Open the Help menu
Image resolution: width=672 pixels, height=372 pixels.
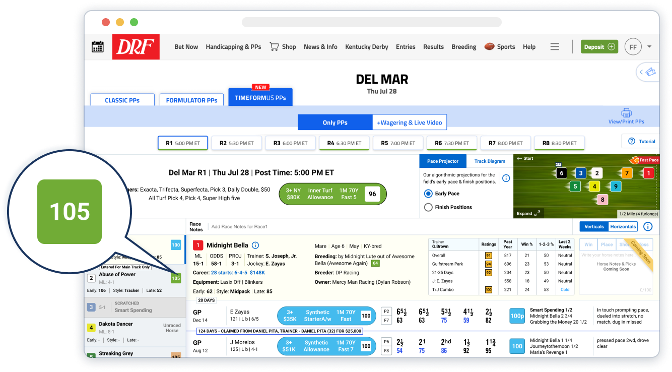[x=529, y=47]
